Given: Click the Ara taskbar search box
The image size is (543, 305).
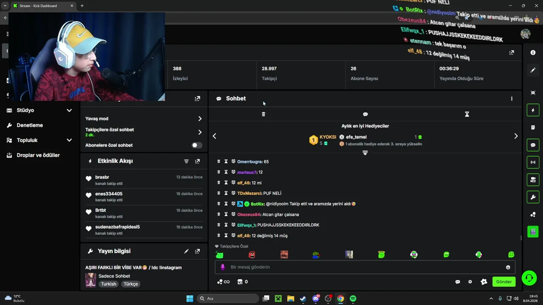Looking at the screenshot, I should [228, 299].
